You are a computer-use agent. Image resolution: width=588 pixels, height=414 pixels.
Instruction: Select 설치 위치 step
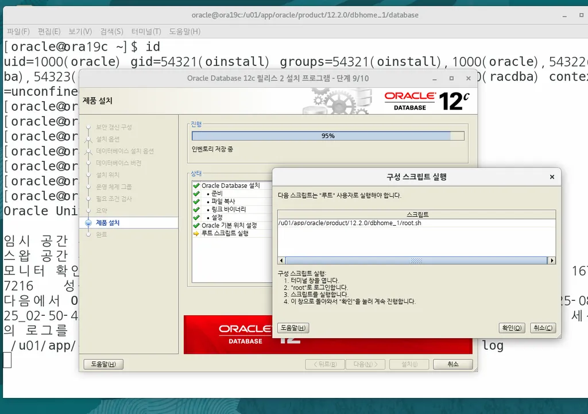107,175
